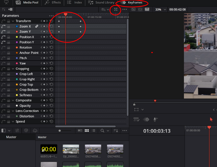Toggle curve display for Zoom X
The width and height of the screenshot is (217, 167).
point(4,26)
